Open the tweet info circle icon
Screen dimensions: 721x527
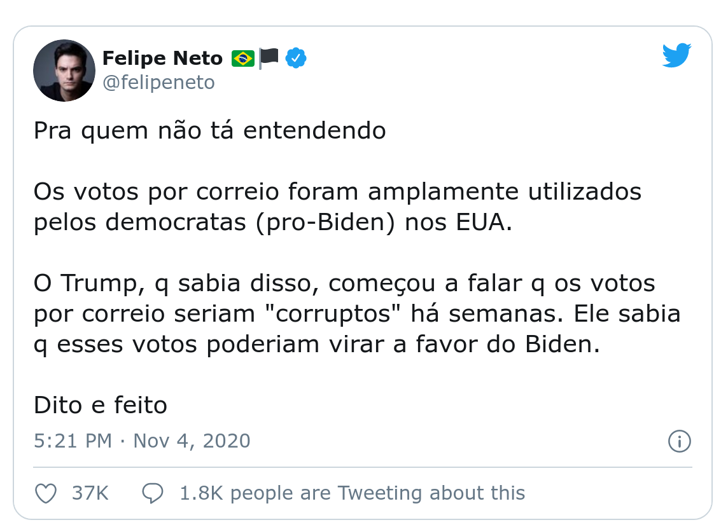coord(680,441)
